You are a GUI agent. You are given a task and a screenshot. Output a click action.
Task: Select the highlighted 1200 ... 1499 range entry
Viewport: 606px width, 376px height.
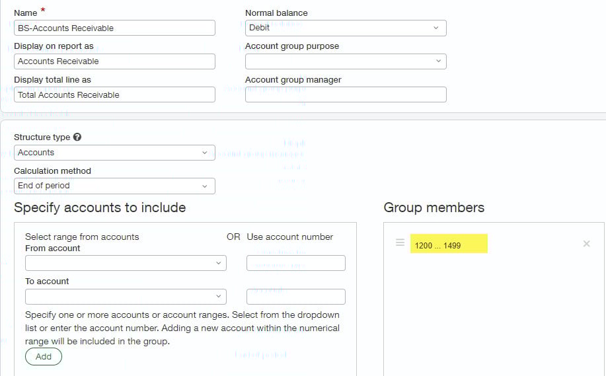(449, 244)
